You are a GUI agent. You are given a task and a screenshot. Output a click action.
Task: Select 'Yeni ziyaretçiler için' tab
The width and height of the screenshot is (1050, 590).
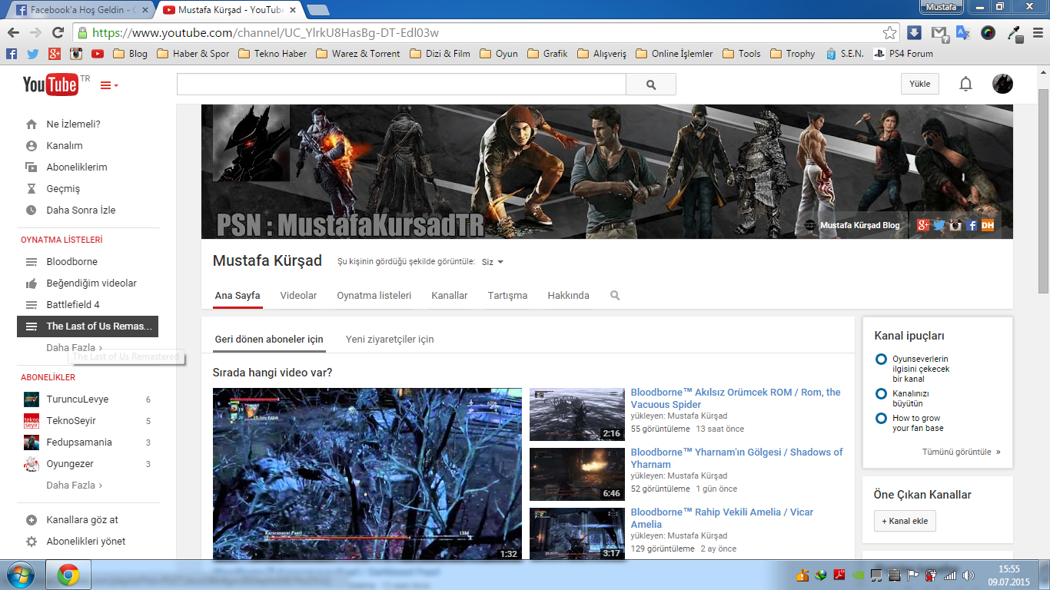click(390, 339)
